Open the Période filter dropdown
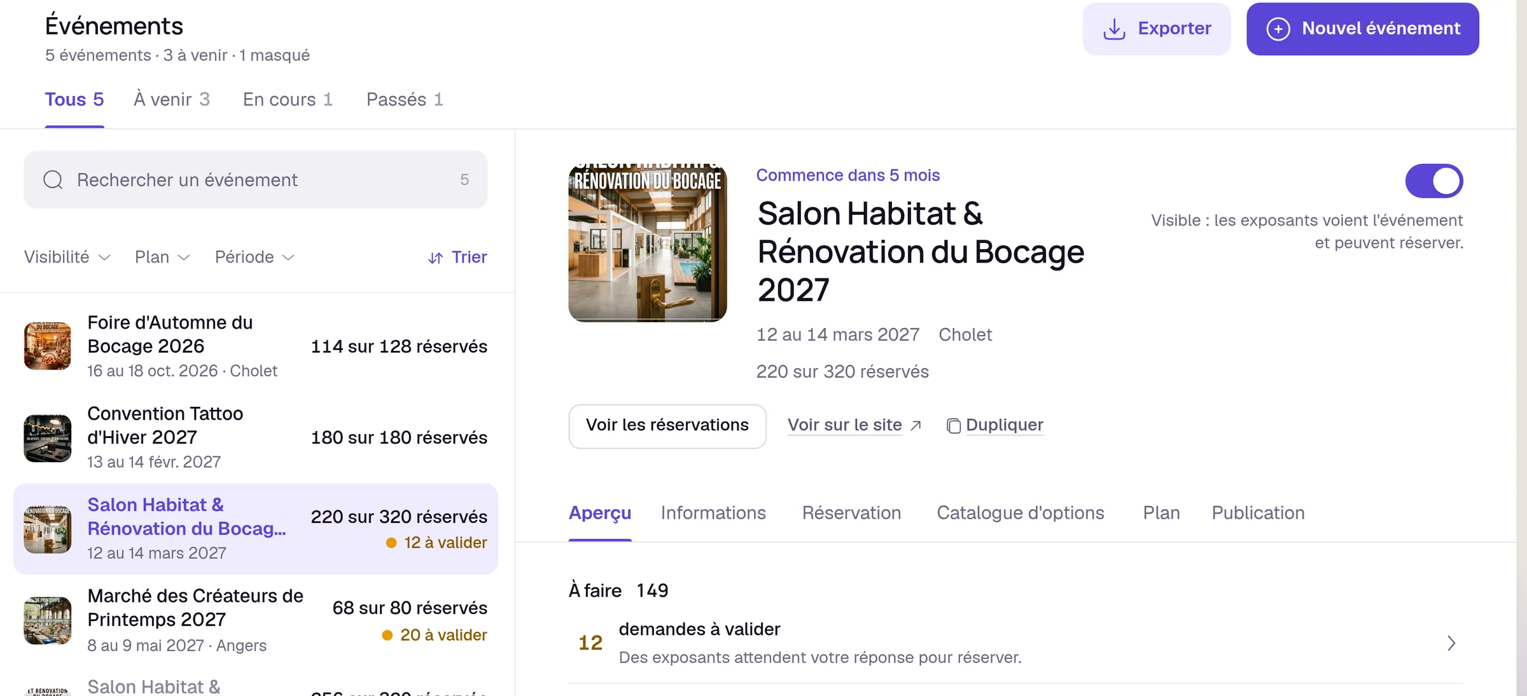Screen dimensions: 1527x696 pos(254,257)
